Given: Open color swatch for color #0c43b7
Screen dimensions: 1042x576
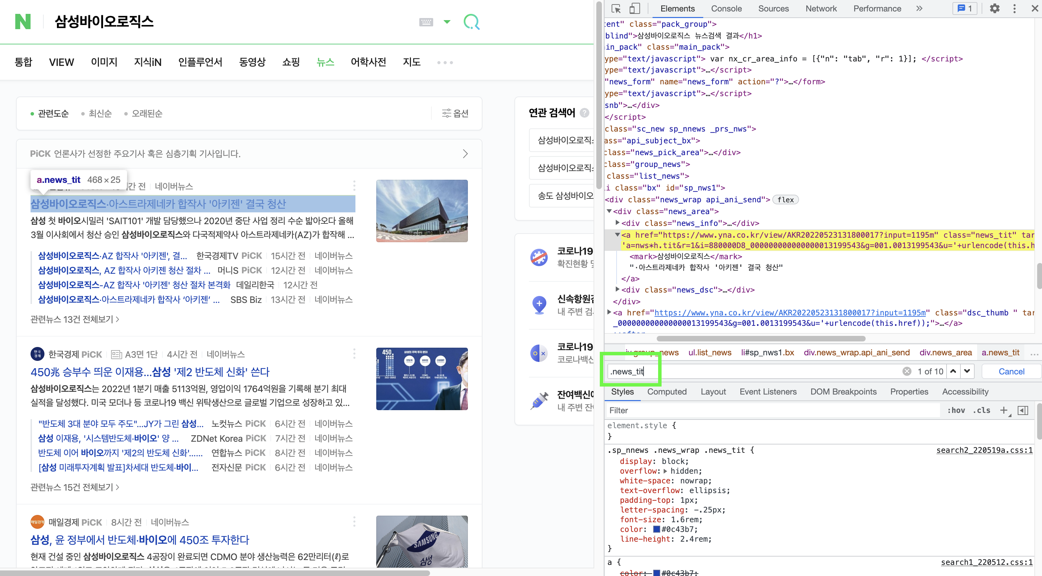Looking at the screenshot, I should click(x=656, y=529).
